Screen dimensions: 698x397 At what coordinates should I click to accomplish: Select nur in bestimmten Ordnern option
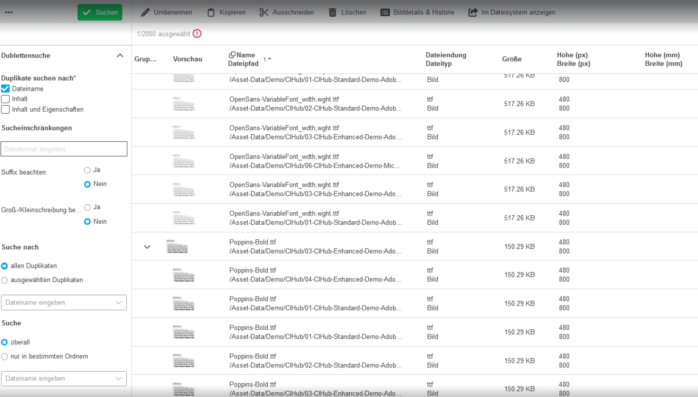(x=5, y=357)
